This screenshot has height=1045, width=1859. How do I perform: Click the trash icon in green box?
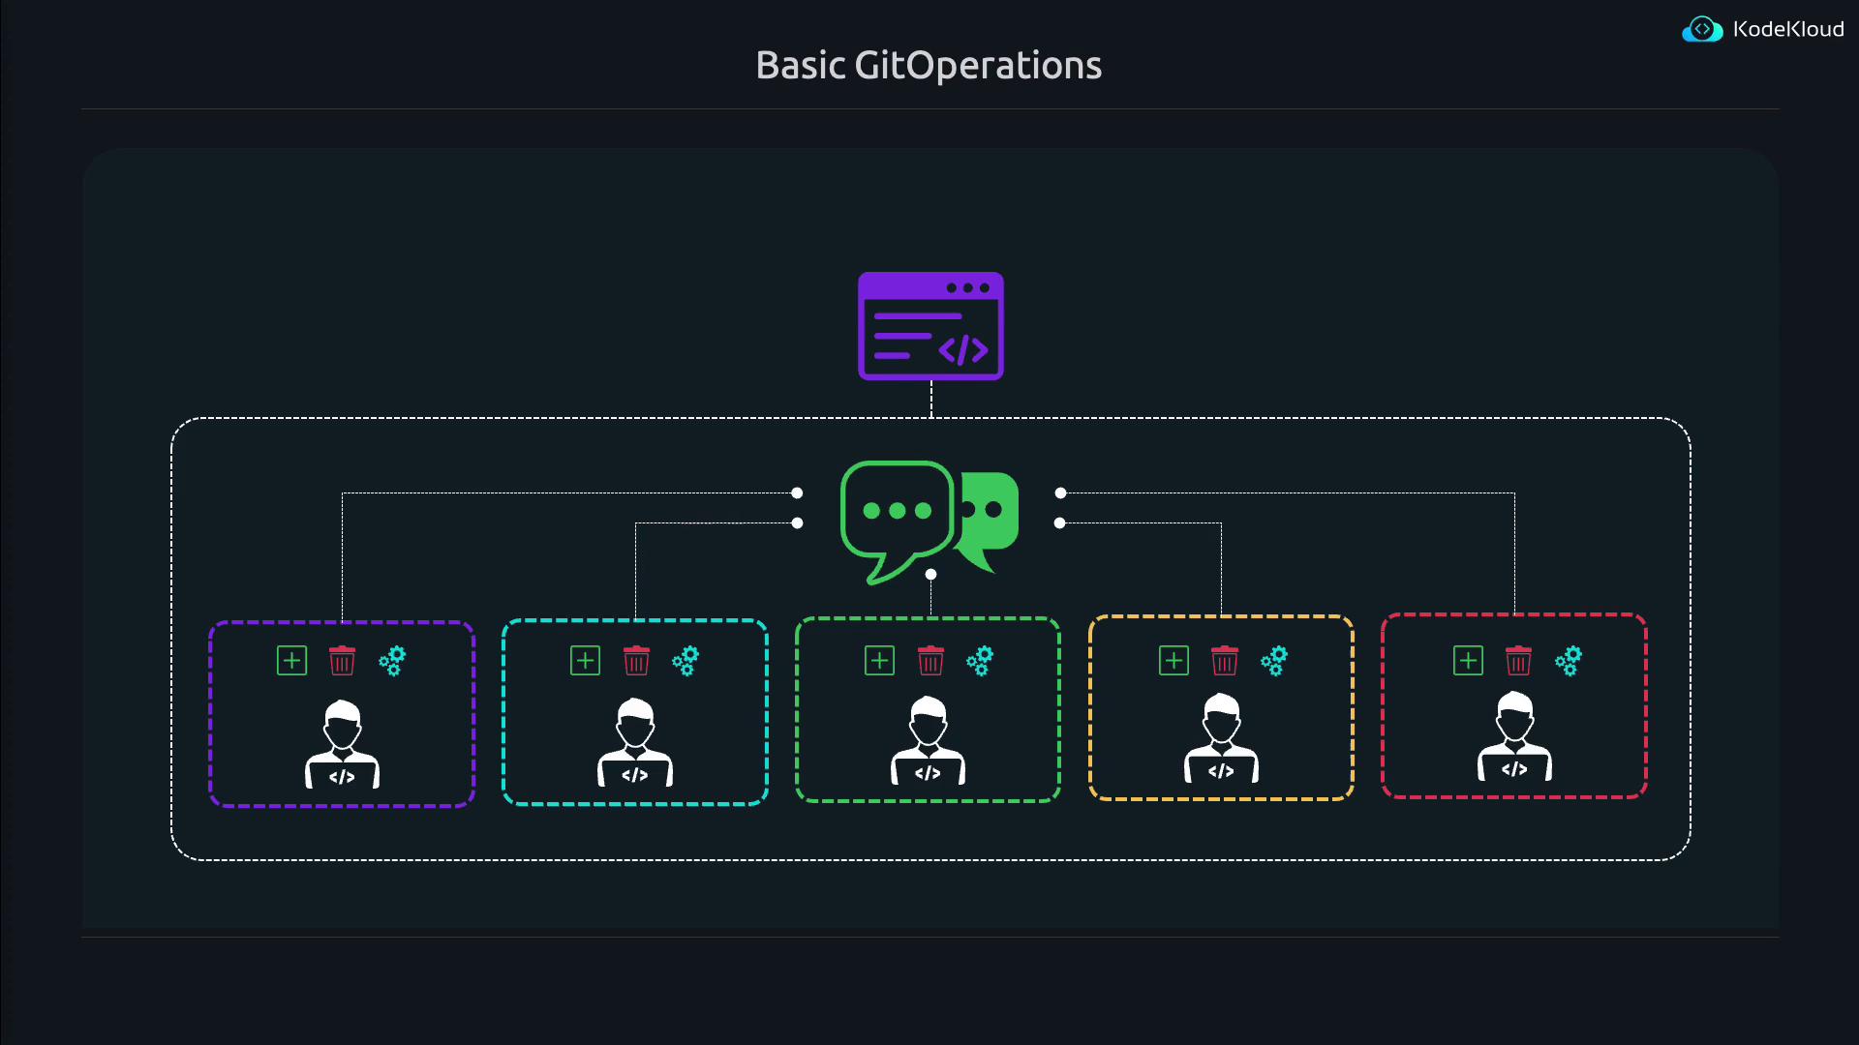[x=930, y=661]
